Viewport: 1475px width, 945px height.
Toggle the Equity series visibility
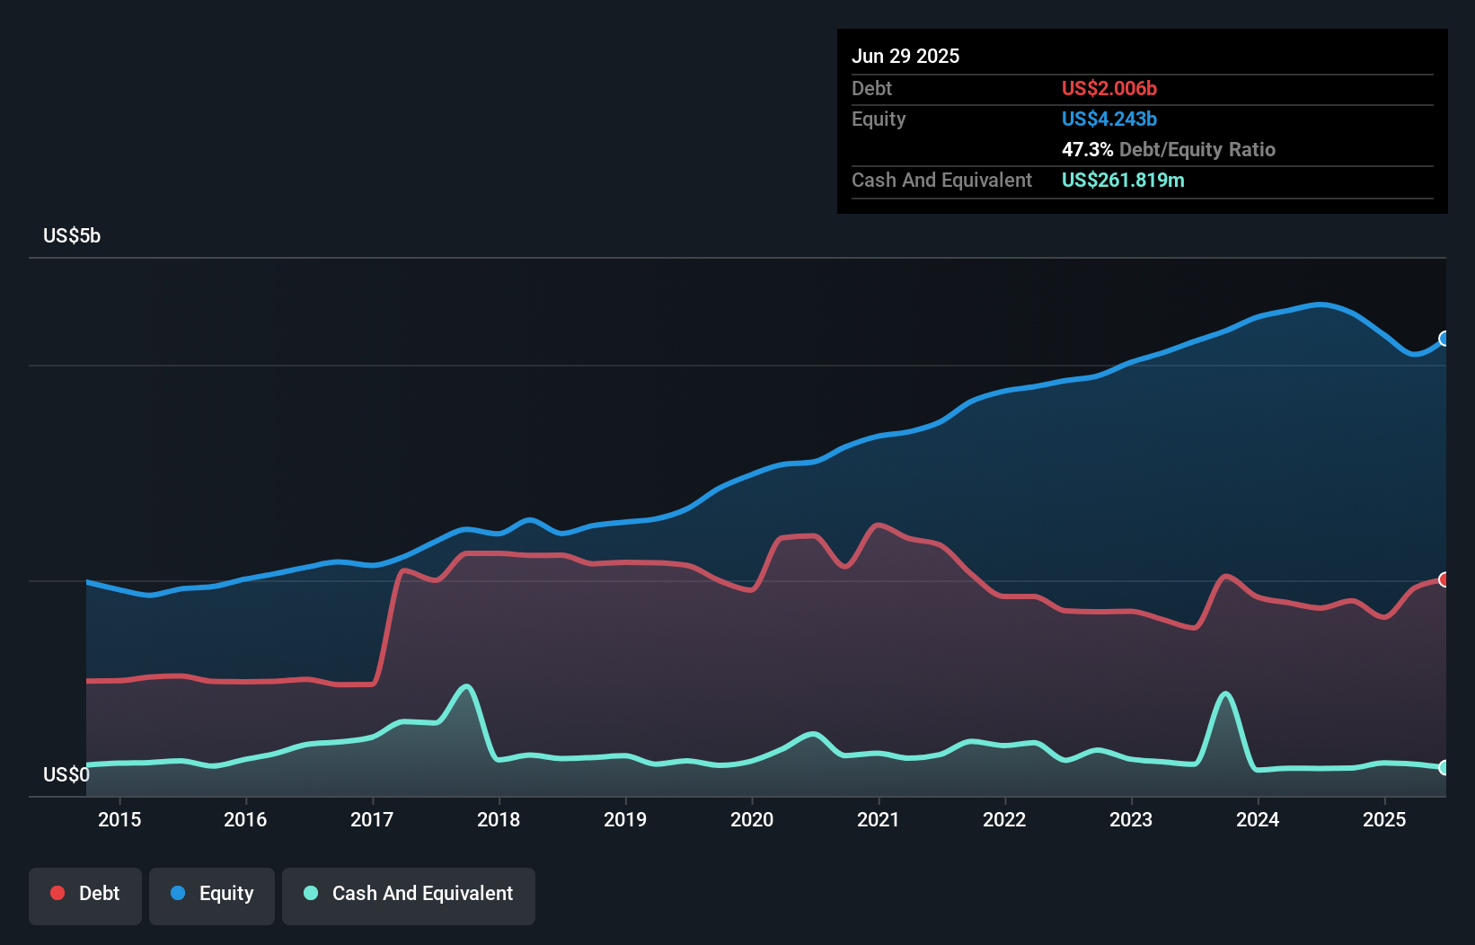[211, 894]
